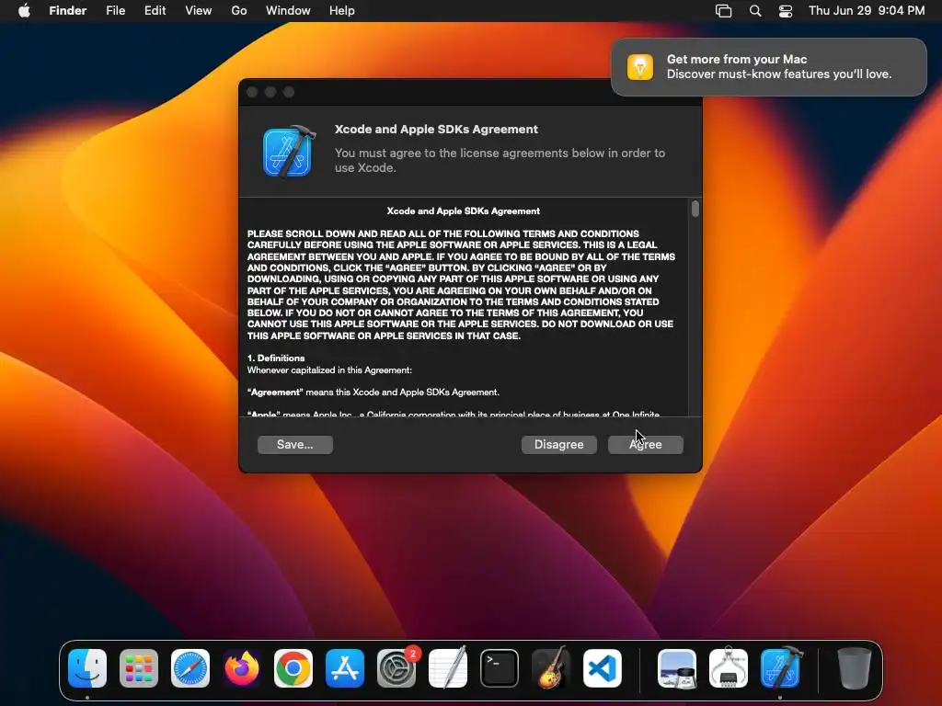Open the Go menu
942x706 pixels.
pos(239,11)
